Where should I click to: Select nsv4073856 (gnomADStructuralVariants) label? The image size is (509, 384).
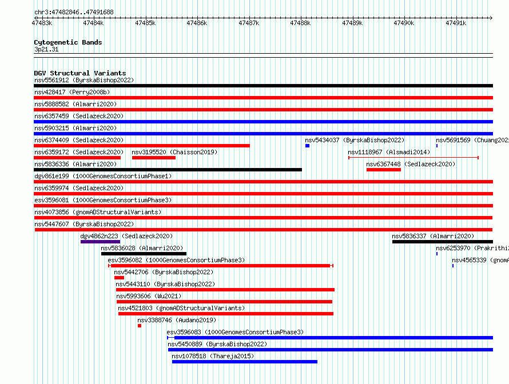98,212
